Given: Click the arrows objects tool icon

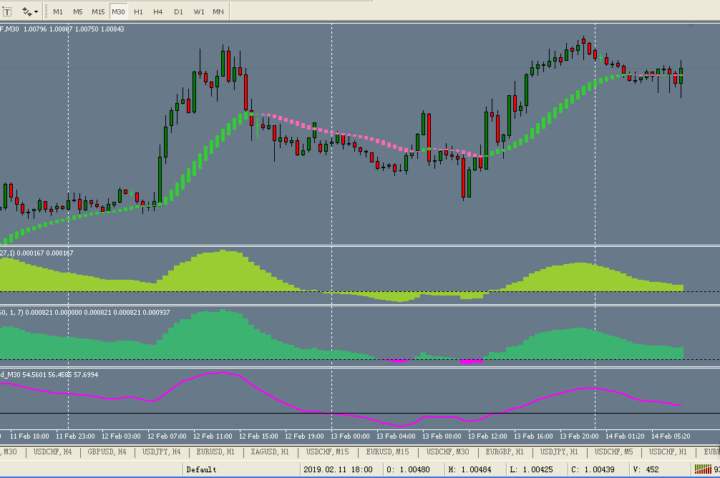Looking at the screenshot, I should (x=26, y=11).
